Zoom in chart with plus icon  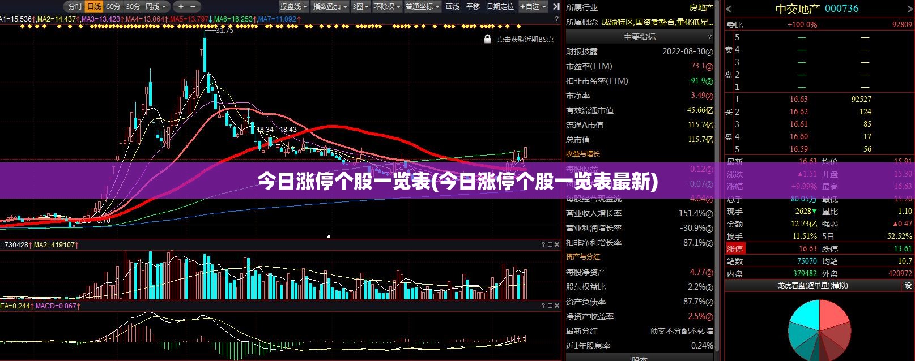click(181, 7)
